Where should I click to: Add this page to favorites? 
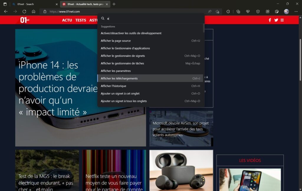[x=217, y=11]
